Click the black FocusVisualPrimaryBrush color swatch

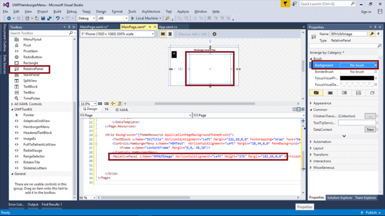coord(357,78)
